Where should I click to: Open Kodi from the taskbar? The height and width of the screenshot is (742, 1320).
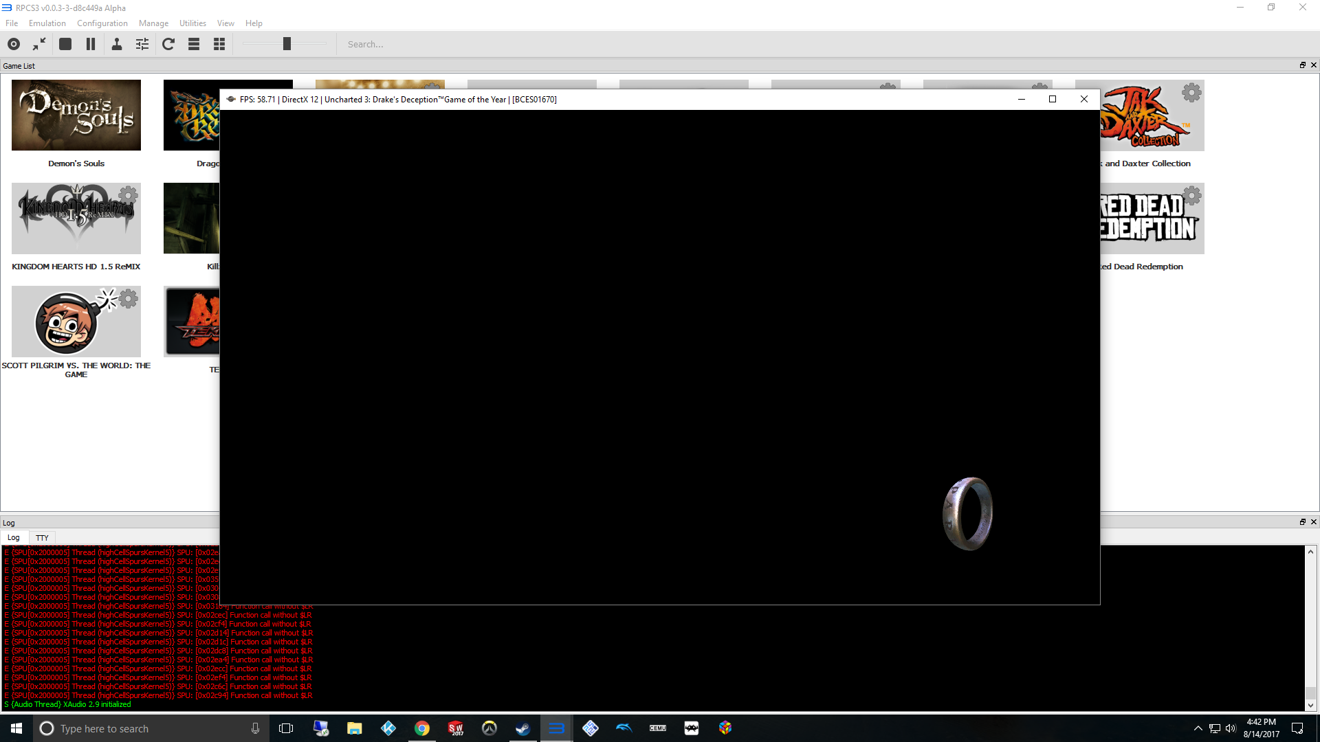(x=388, y=728)
